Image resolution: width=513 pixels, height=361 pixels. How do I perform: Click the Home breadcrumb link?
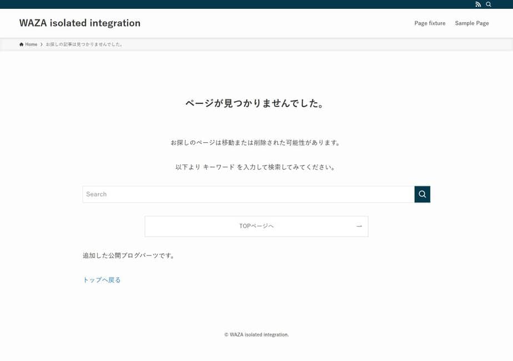point(28,44)
